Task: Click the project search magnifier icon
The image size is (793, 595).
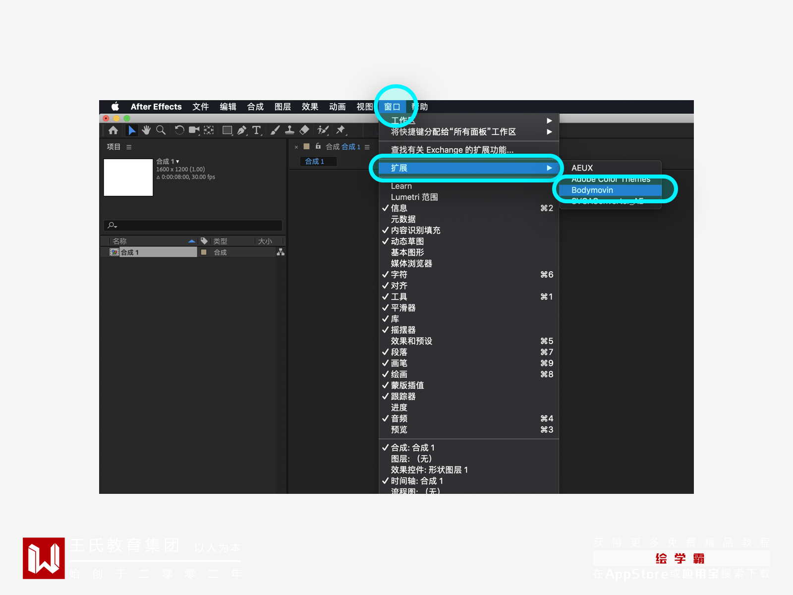Action: pyautogui.click(x=113, y=225)
